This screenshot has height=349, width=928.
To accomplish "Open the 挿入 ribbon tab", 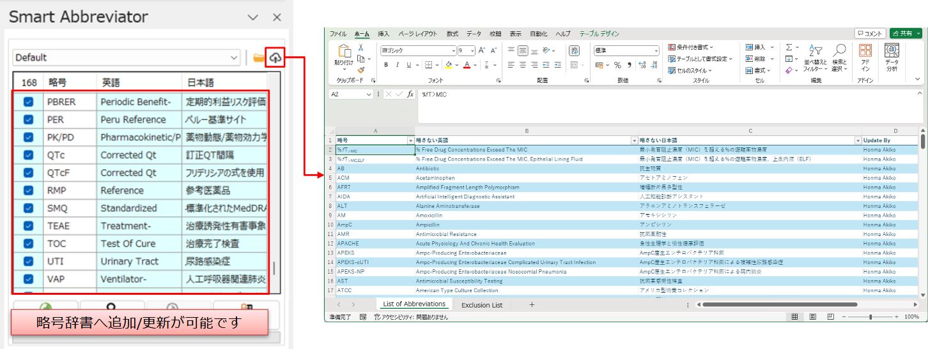I will pyautogui.click(x=383, y=34).
